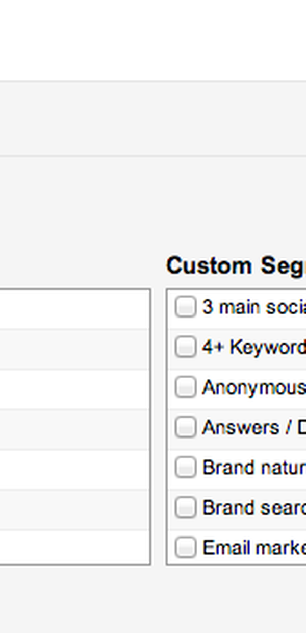Select the empty list row beside 'Email marke'
306x633 pixels.
pos(74,547)
